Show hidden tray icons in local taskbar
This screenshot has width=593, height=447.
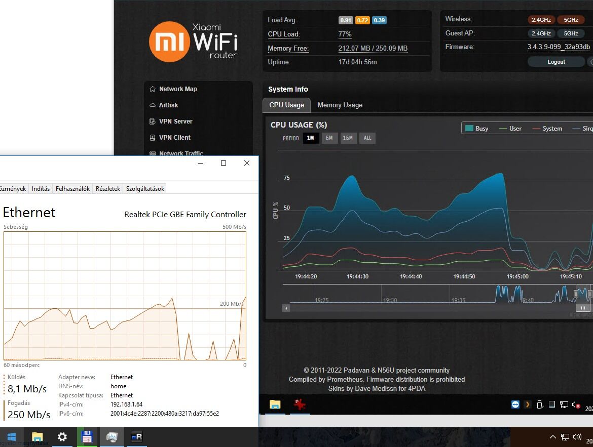tap(552, 437)
